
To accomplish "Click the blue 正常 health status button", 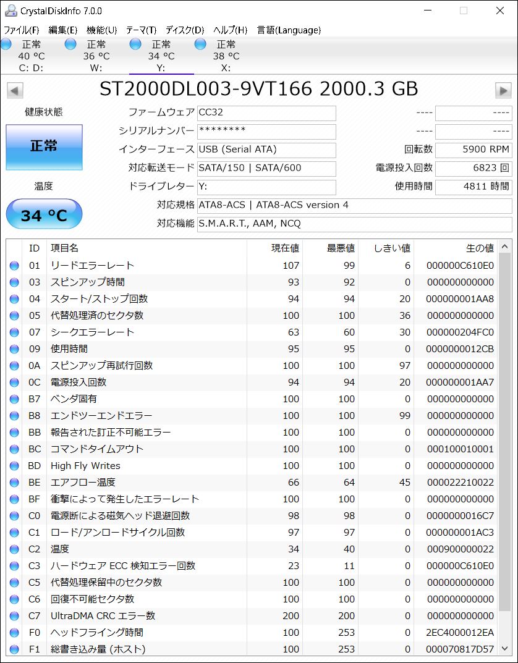I will click(44, 147).
